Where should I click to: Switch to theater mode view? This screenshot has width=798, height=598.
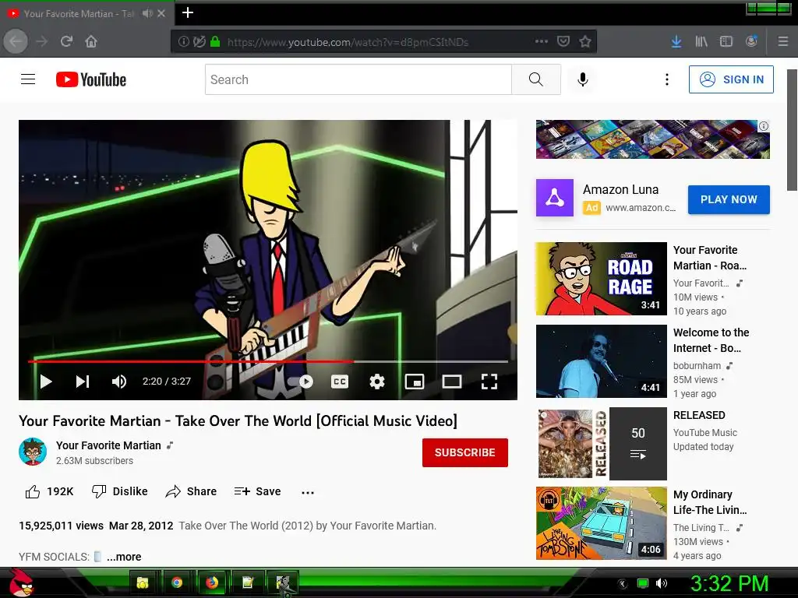pos(451,382)
